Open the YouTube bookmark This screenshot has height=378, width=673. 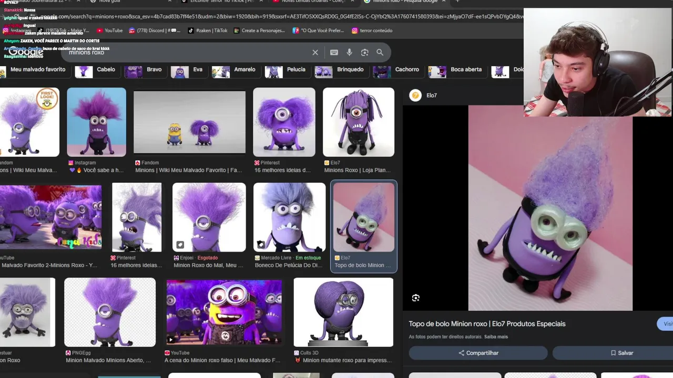(x=109, y=30)
